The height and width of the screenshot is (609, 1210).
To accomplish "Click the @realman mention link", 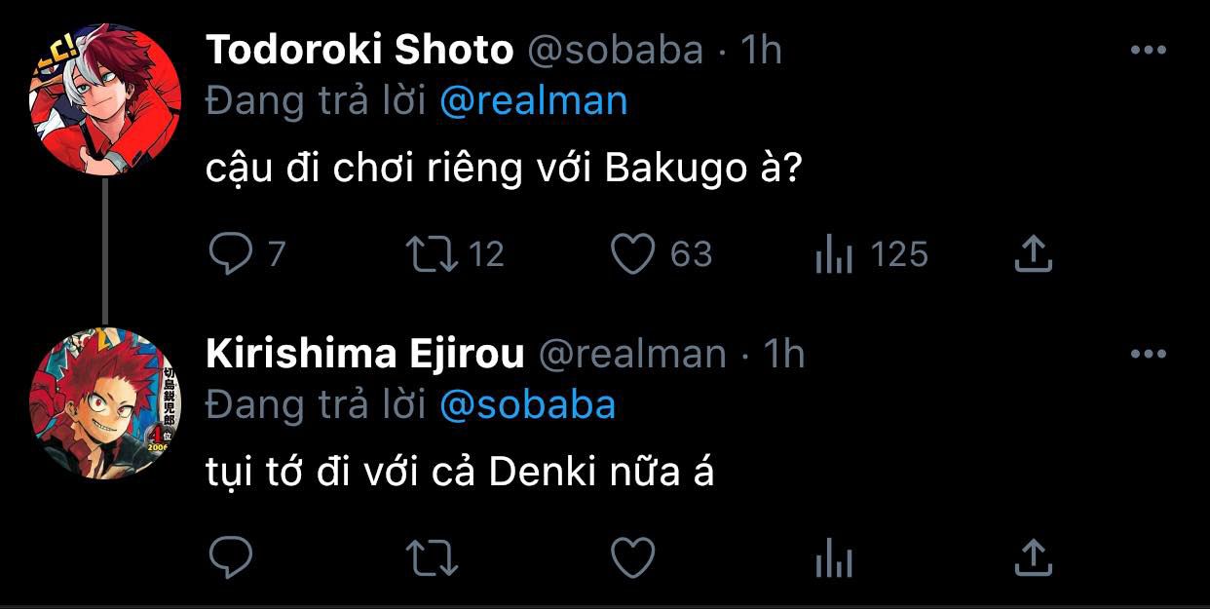I will tap(534, 101).
